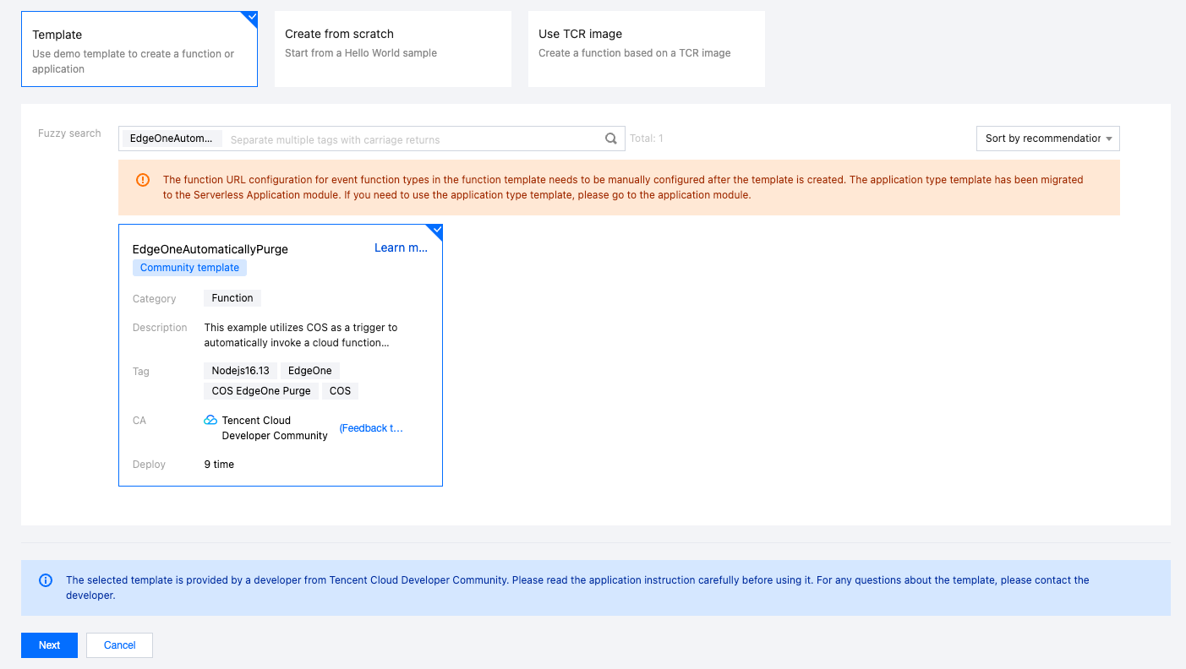Select the Create from scratch option

click(392, 48)
